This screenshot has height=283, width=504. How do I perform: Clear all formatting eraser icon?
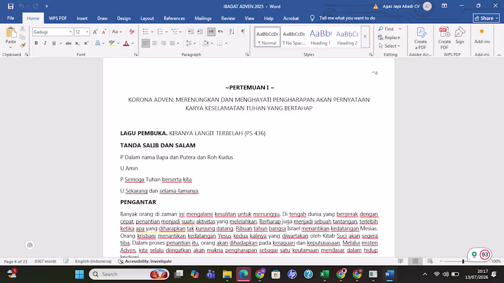tap(132, 32)
